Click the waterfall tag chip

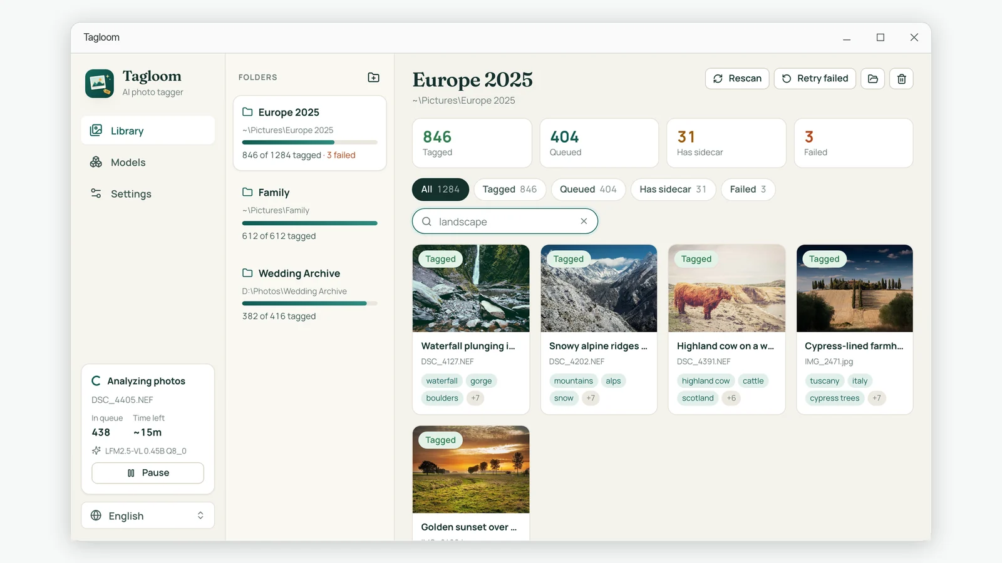(x=442, y=381)
